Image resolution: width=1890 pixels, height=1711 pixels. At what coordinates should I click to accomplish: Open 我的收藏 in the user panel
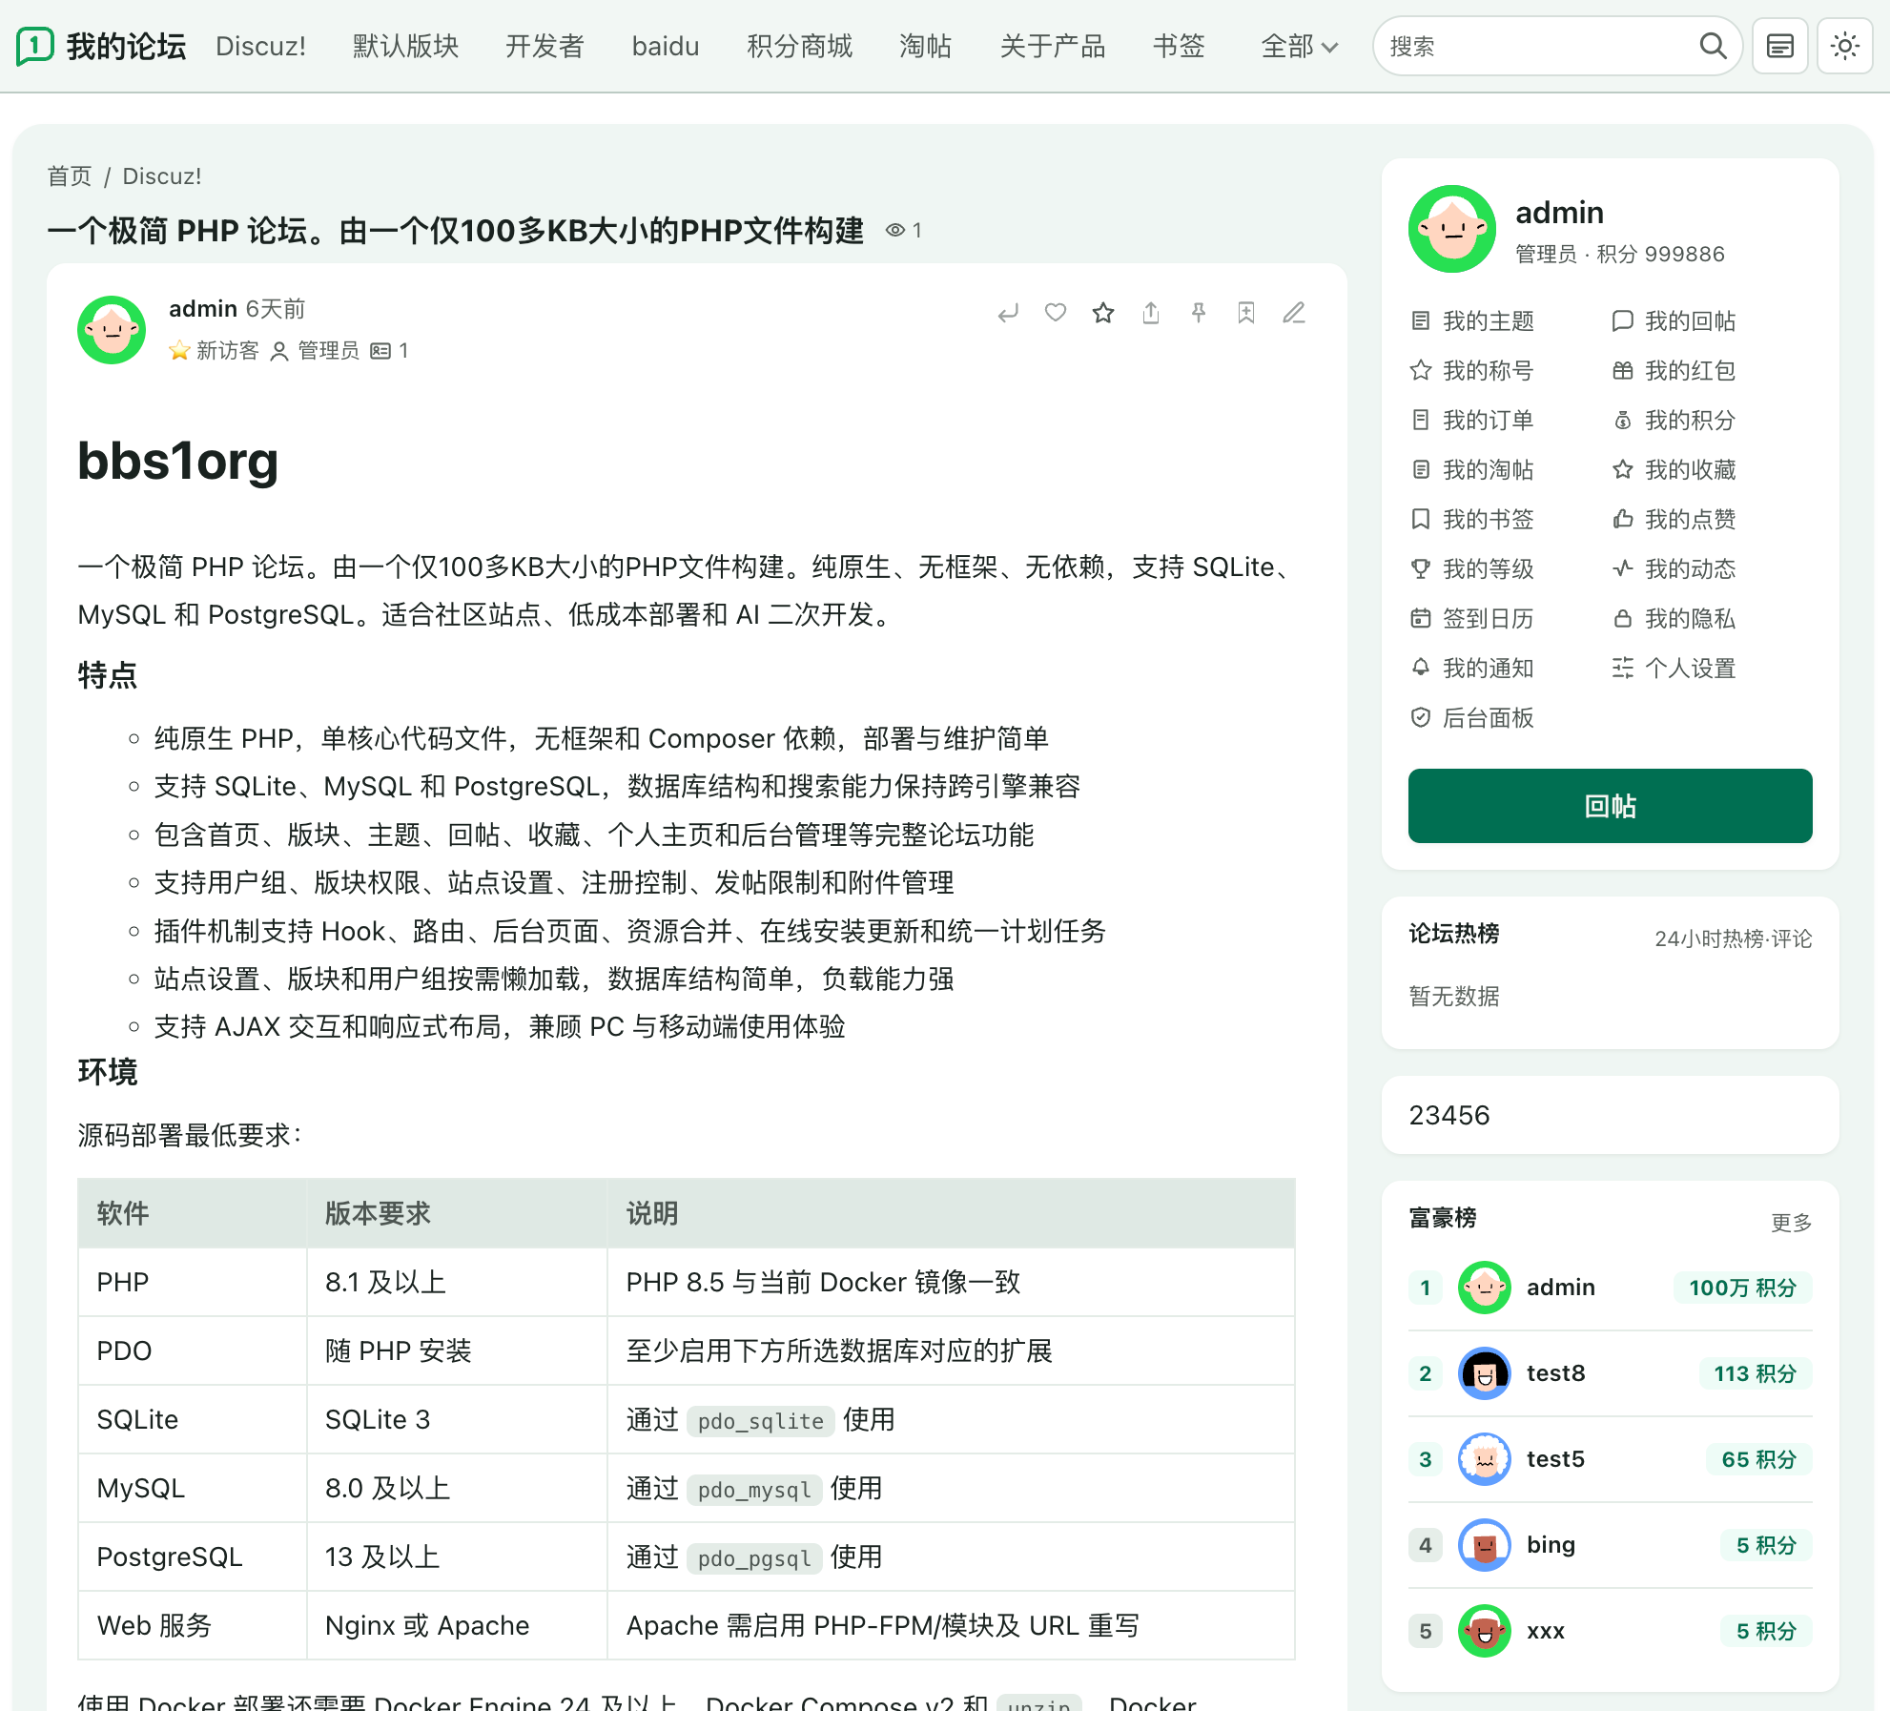point(1674,469)
